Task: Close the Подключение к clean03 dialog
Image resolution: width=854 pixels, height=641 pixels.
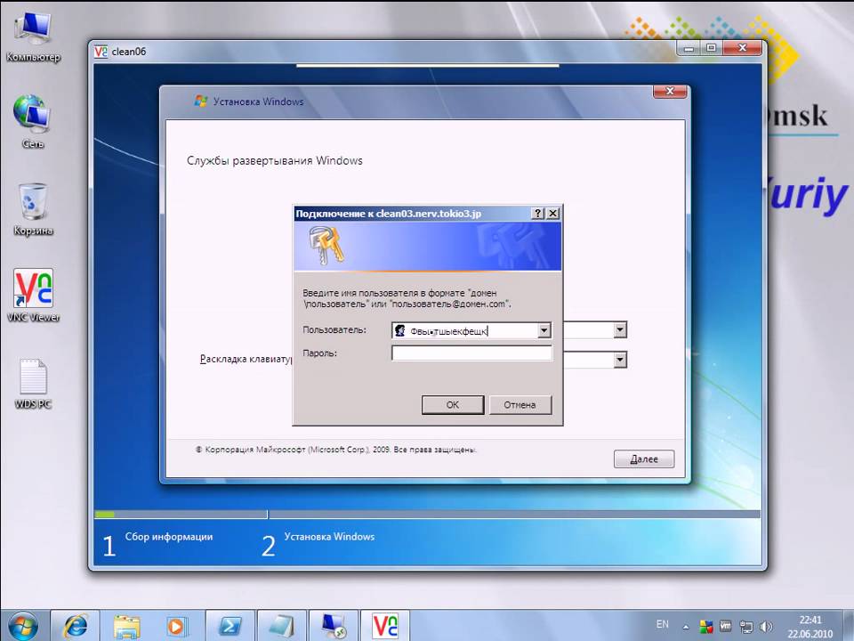Action: tap(552, 213)
